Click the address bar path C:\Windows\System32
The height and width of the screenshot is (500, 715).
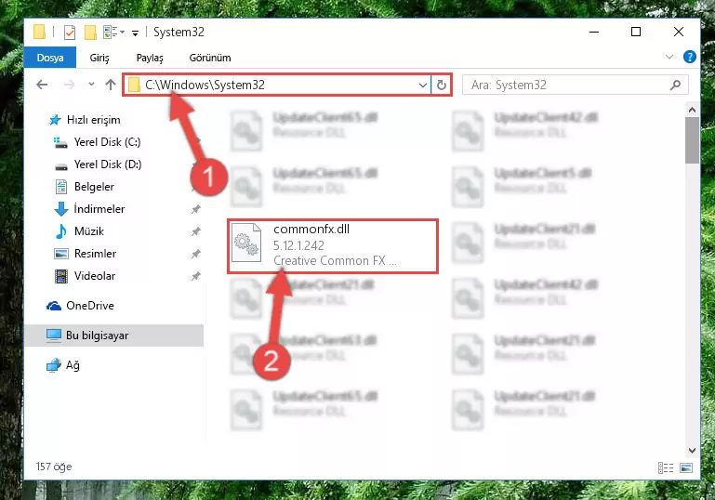(x=205, y=85)
